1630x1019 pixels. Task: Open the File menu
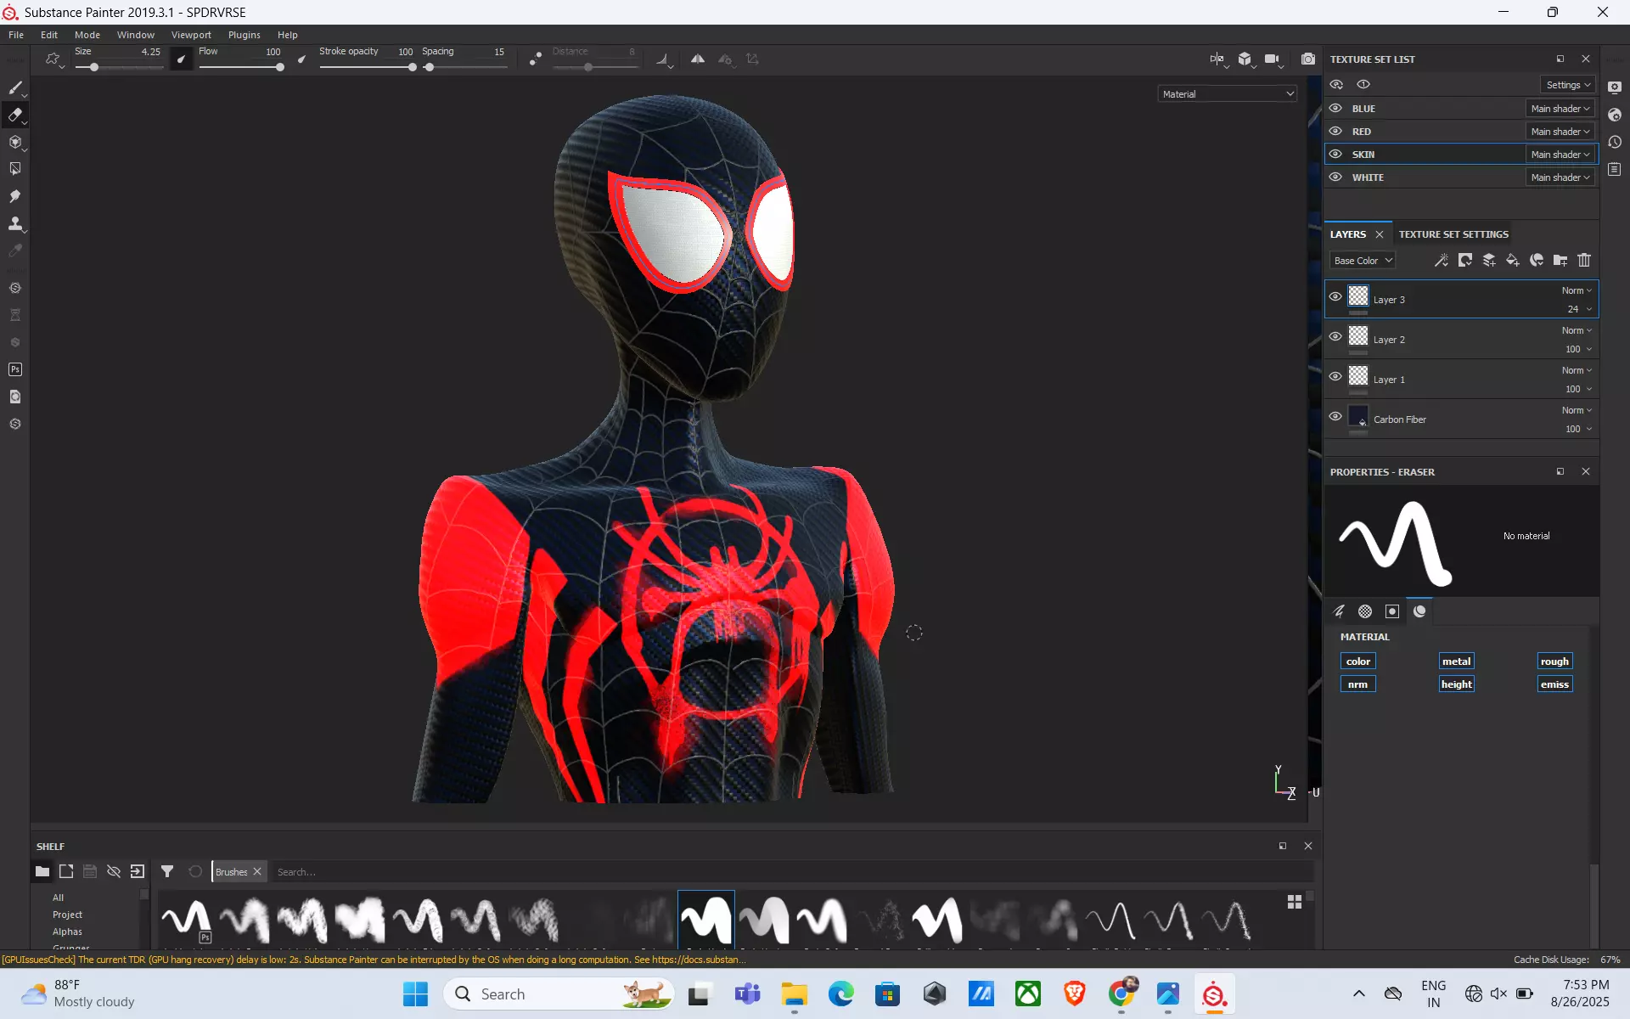[16, 35]
